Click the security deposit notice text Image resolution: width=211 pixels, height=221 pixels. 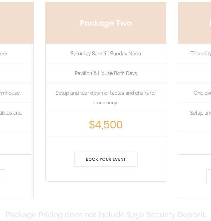point(106,215)
